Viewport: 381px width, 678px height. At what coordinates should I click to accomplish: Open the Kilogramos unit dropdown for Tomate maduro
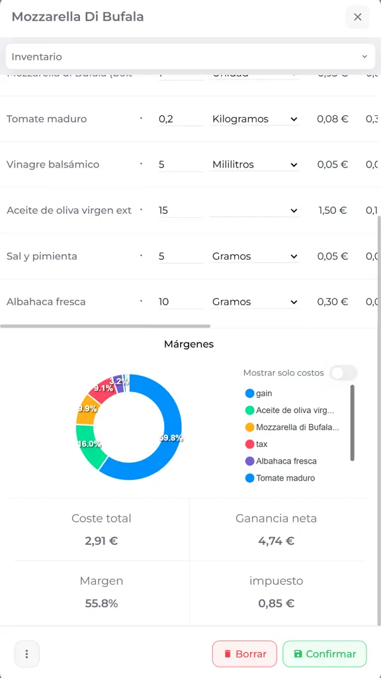coord(255,119)
